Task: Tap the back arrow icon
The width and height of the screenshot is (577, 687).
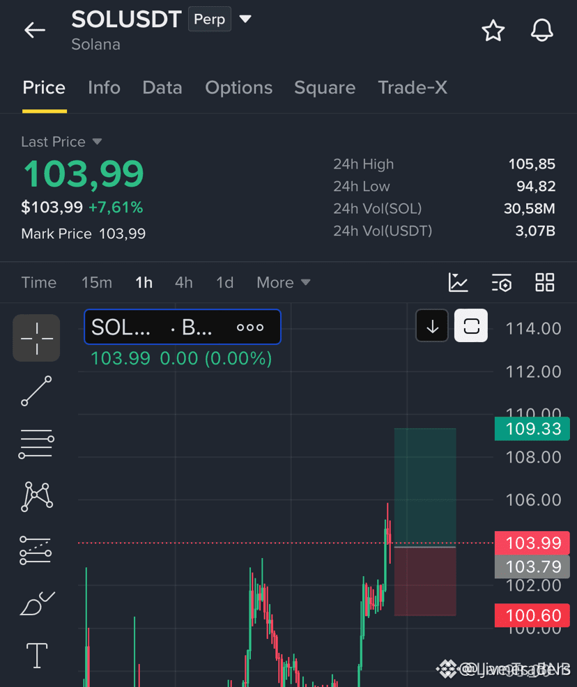Action: coord(35,30)
